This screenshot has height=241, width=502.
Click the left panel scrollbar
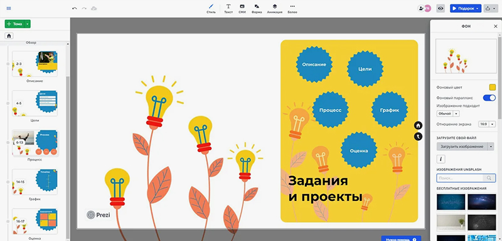[x=68, y=156]
